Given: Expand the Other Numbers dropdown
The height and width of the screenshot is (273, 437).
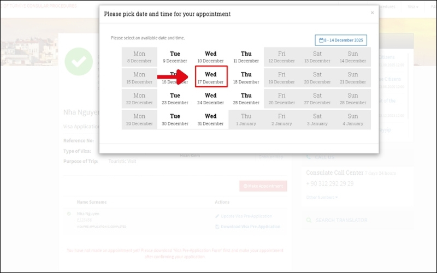Looking at the screenshot, I should (x=322, y=197).
